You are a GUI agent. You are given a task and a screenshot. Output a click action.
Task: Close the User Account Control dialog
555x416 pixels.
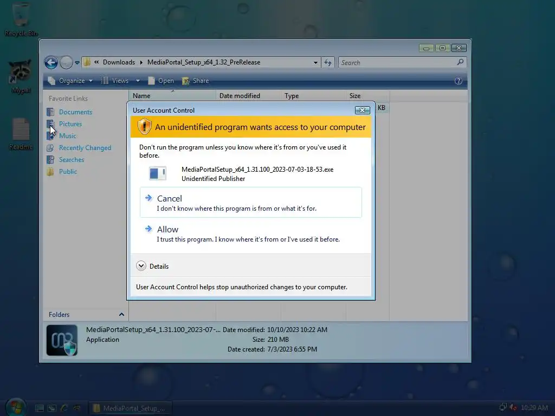point(362,110)
